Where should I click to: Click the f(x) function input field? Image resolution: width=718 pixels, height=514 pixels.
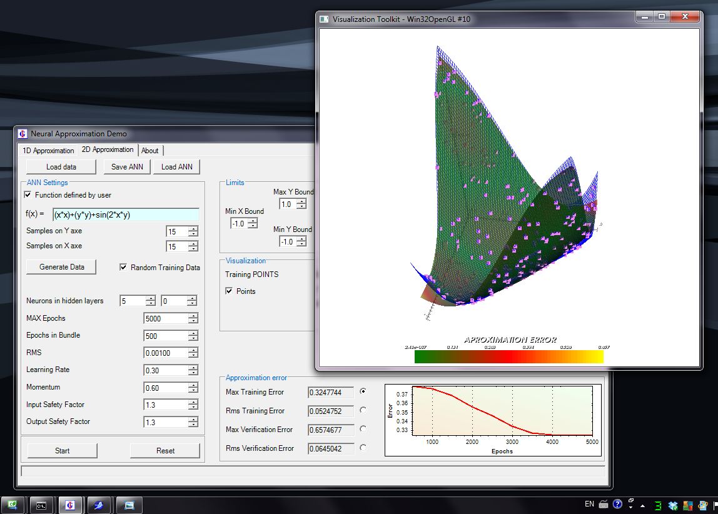pyautogui.click(x=126, y=215)
